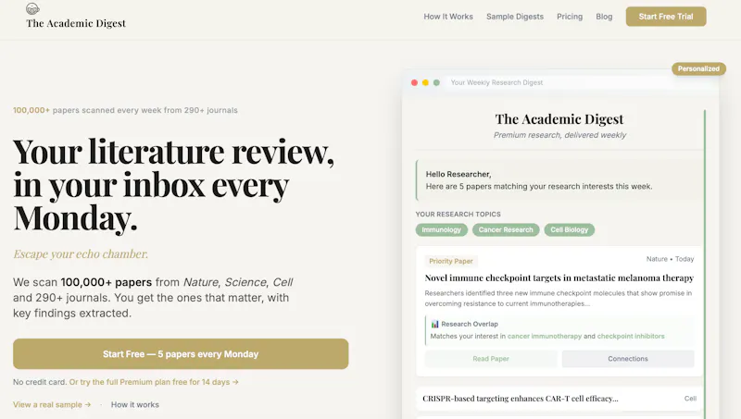Screen dimensions: 741x419
Task: Select the Immunology topic tag
Action: tap(442, 229)
